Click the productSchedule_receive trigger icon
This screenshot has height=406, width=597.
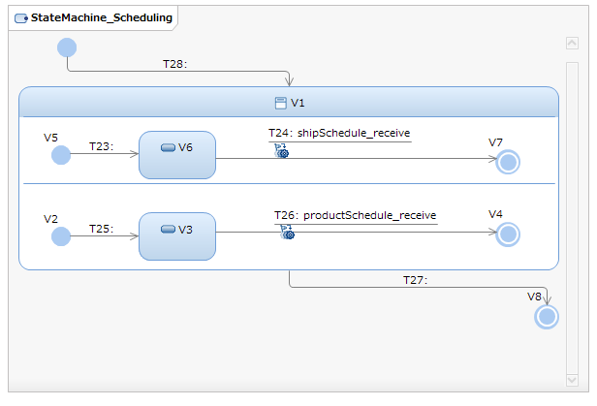(x=286, y=232)
